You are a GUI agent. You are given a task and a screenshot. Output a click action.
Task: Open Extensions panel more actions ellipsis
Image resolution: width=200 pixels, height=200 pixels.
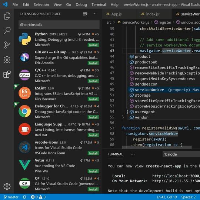click(x=94, y=14)
